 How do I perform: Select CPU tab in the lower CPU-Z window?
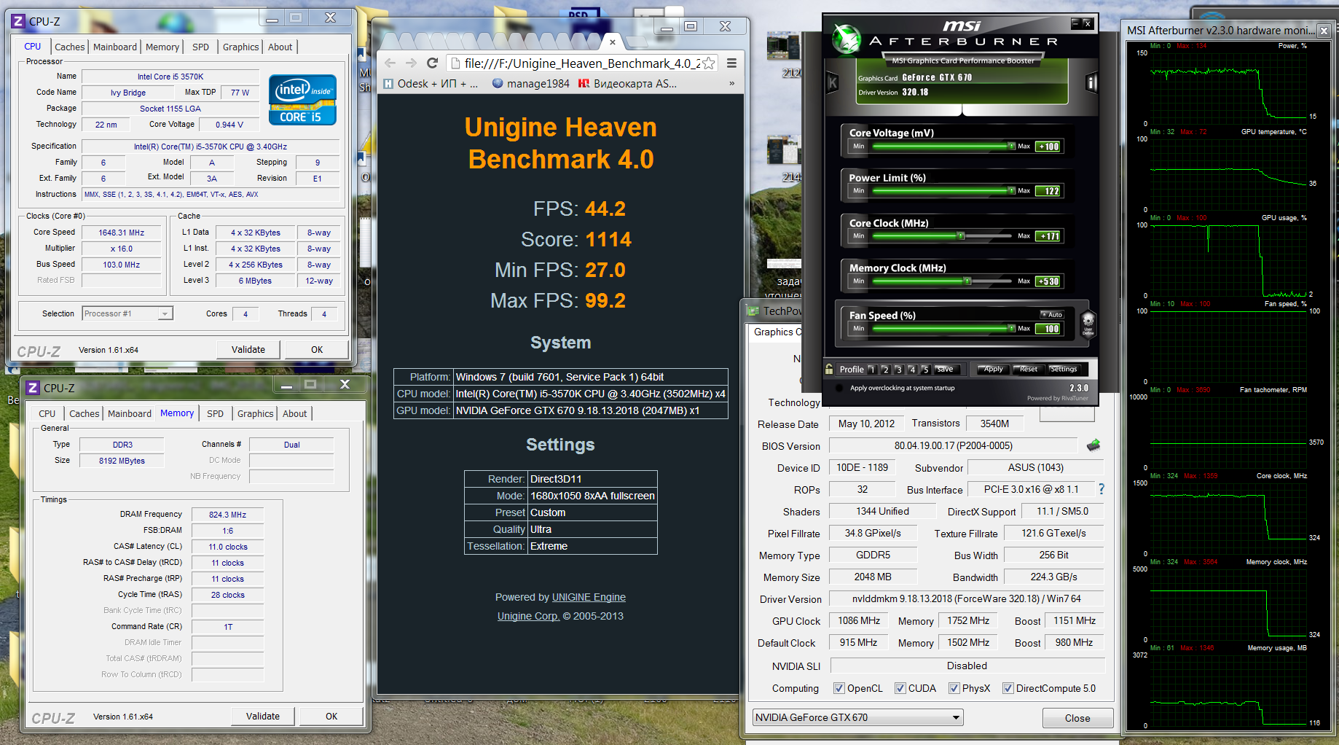47,413
